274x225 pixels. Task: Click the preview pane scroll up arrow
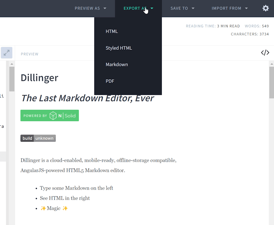pyautogui.click(x=272, y=64)
